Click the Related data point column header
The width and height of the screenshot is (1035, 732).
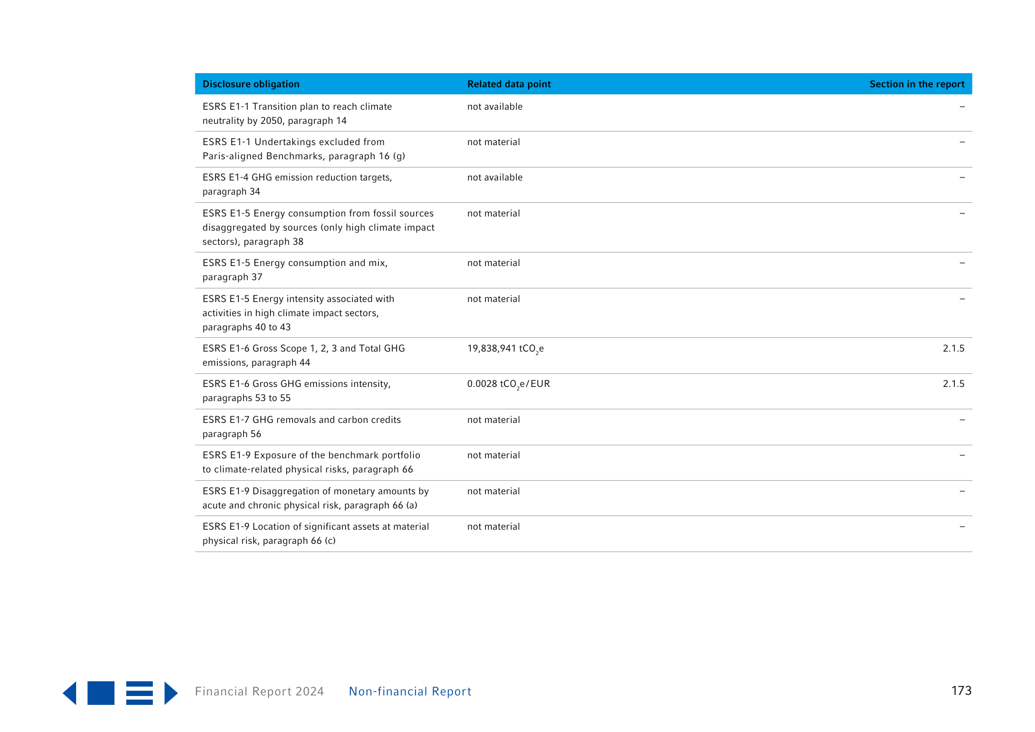pyautogui.click(x=509, y=84)
